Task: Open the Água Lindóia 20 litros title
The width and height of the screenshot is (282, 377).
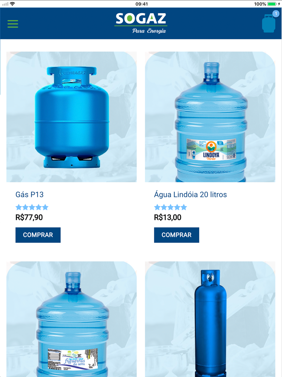Action: (190, 194)
